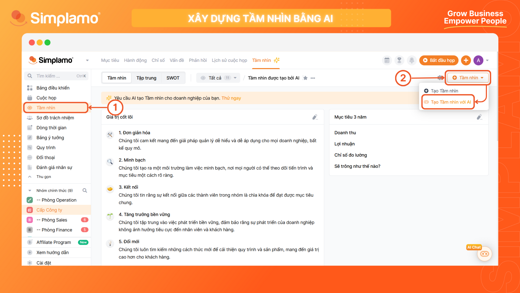
Task: Switch to the Lịch sử cuộc họp tab
Action: (229, 60)
